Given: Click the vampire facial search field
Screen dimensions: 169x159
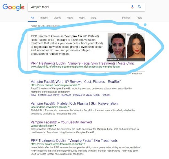Looking at the screenshot, I should point(79,7).
